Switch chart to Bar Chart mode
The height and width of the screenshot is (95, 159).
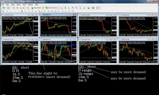[62, 8]
